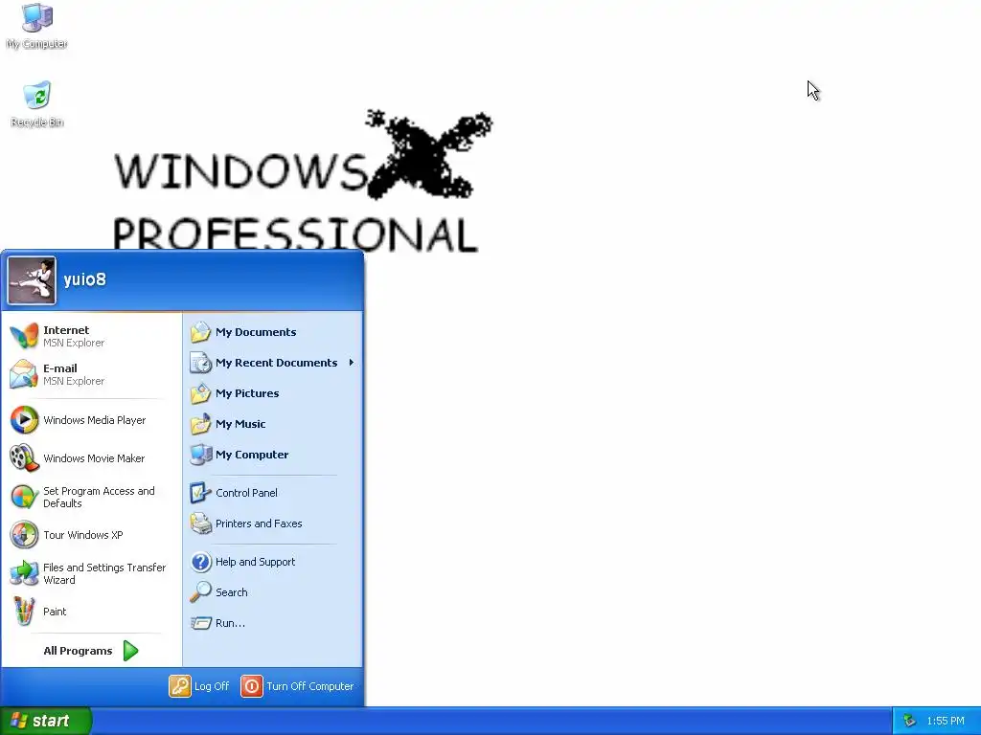981x735 pixels.
Task: Click the Turn Off Computer text label
Action: [x=310, y=686]
